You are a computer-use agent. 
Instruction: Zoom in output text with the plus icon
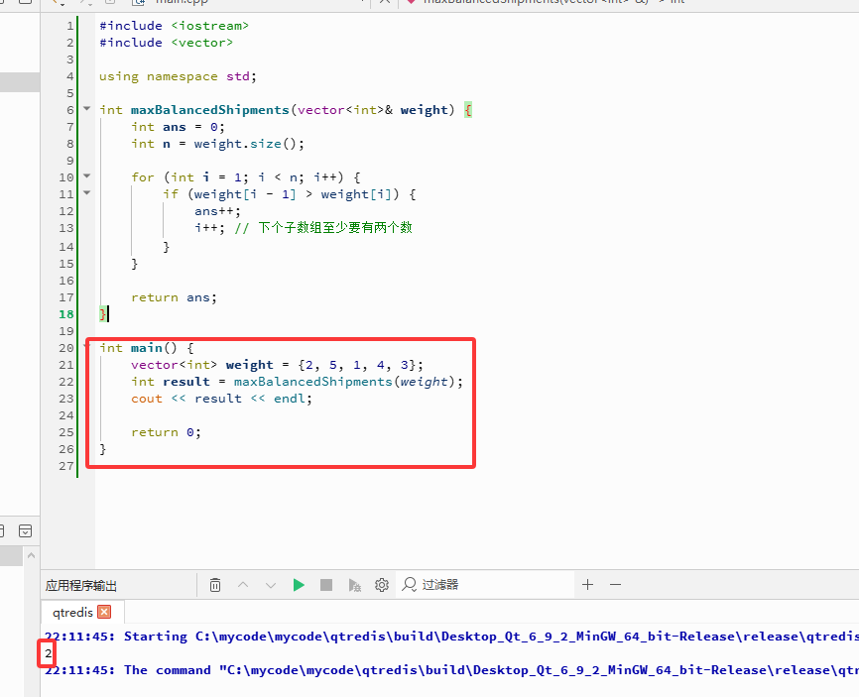coord(588,585)
